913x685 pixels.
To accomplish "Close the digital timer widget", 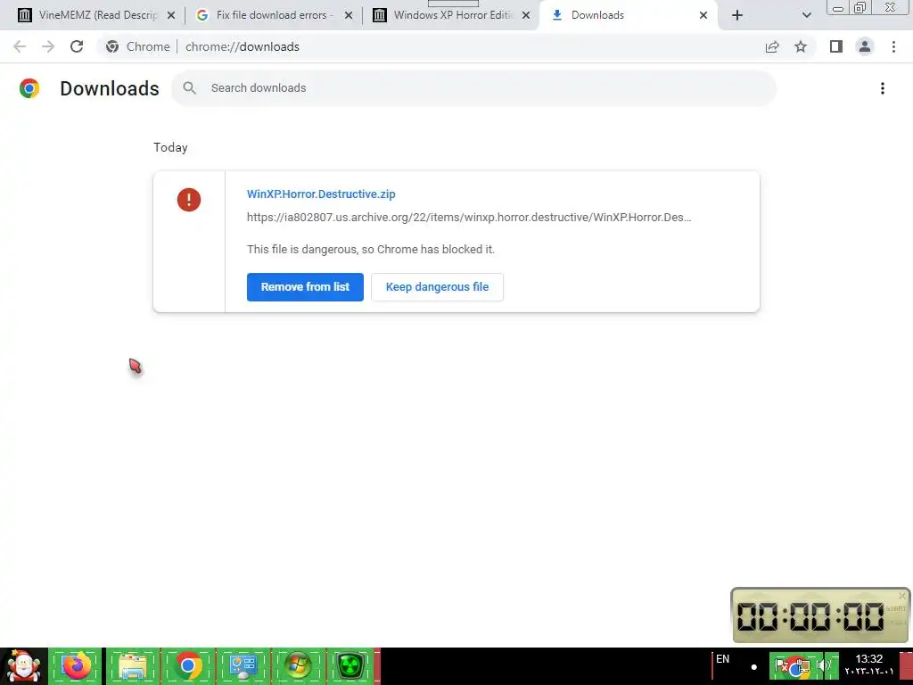I will (x=902, y=595).
